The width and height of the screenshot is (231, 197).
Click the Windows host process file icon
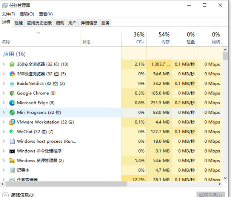tap(12, 141)
